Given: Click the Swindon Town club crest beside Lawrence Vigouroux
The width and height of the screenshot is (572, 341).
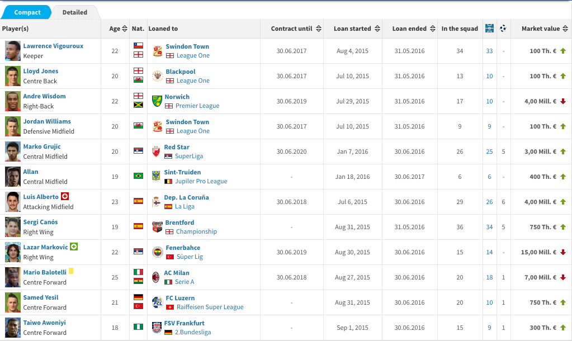Looking at the screenshot, I should pyautogui.click(x=157, y=51).
